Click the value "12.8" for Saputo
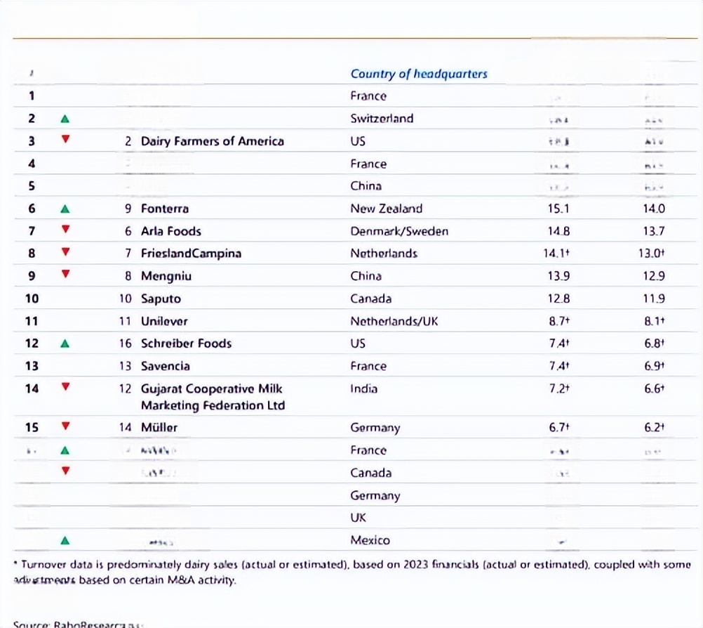 coord(558,299)
